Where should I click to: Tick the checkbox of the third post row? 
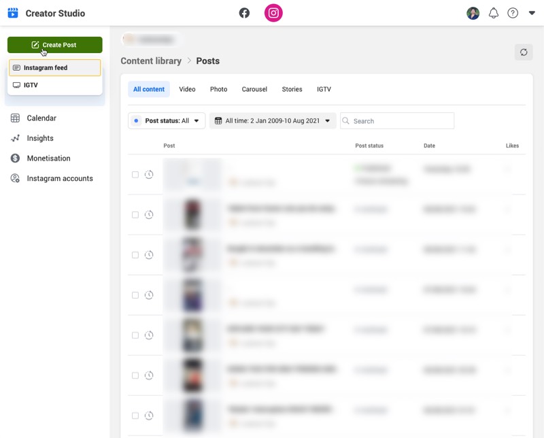pos(135,255)
